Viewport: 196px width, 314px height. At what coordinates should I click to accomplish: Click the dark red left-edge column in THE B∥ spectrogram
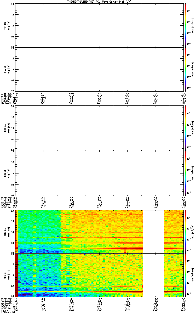17,275
